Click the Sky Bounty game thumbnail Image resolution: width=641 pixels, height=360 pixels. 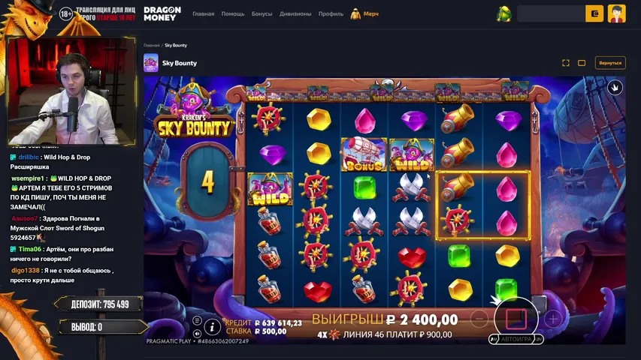click(151, 63)
